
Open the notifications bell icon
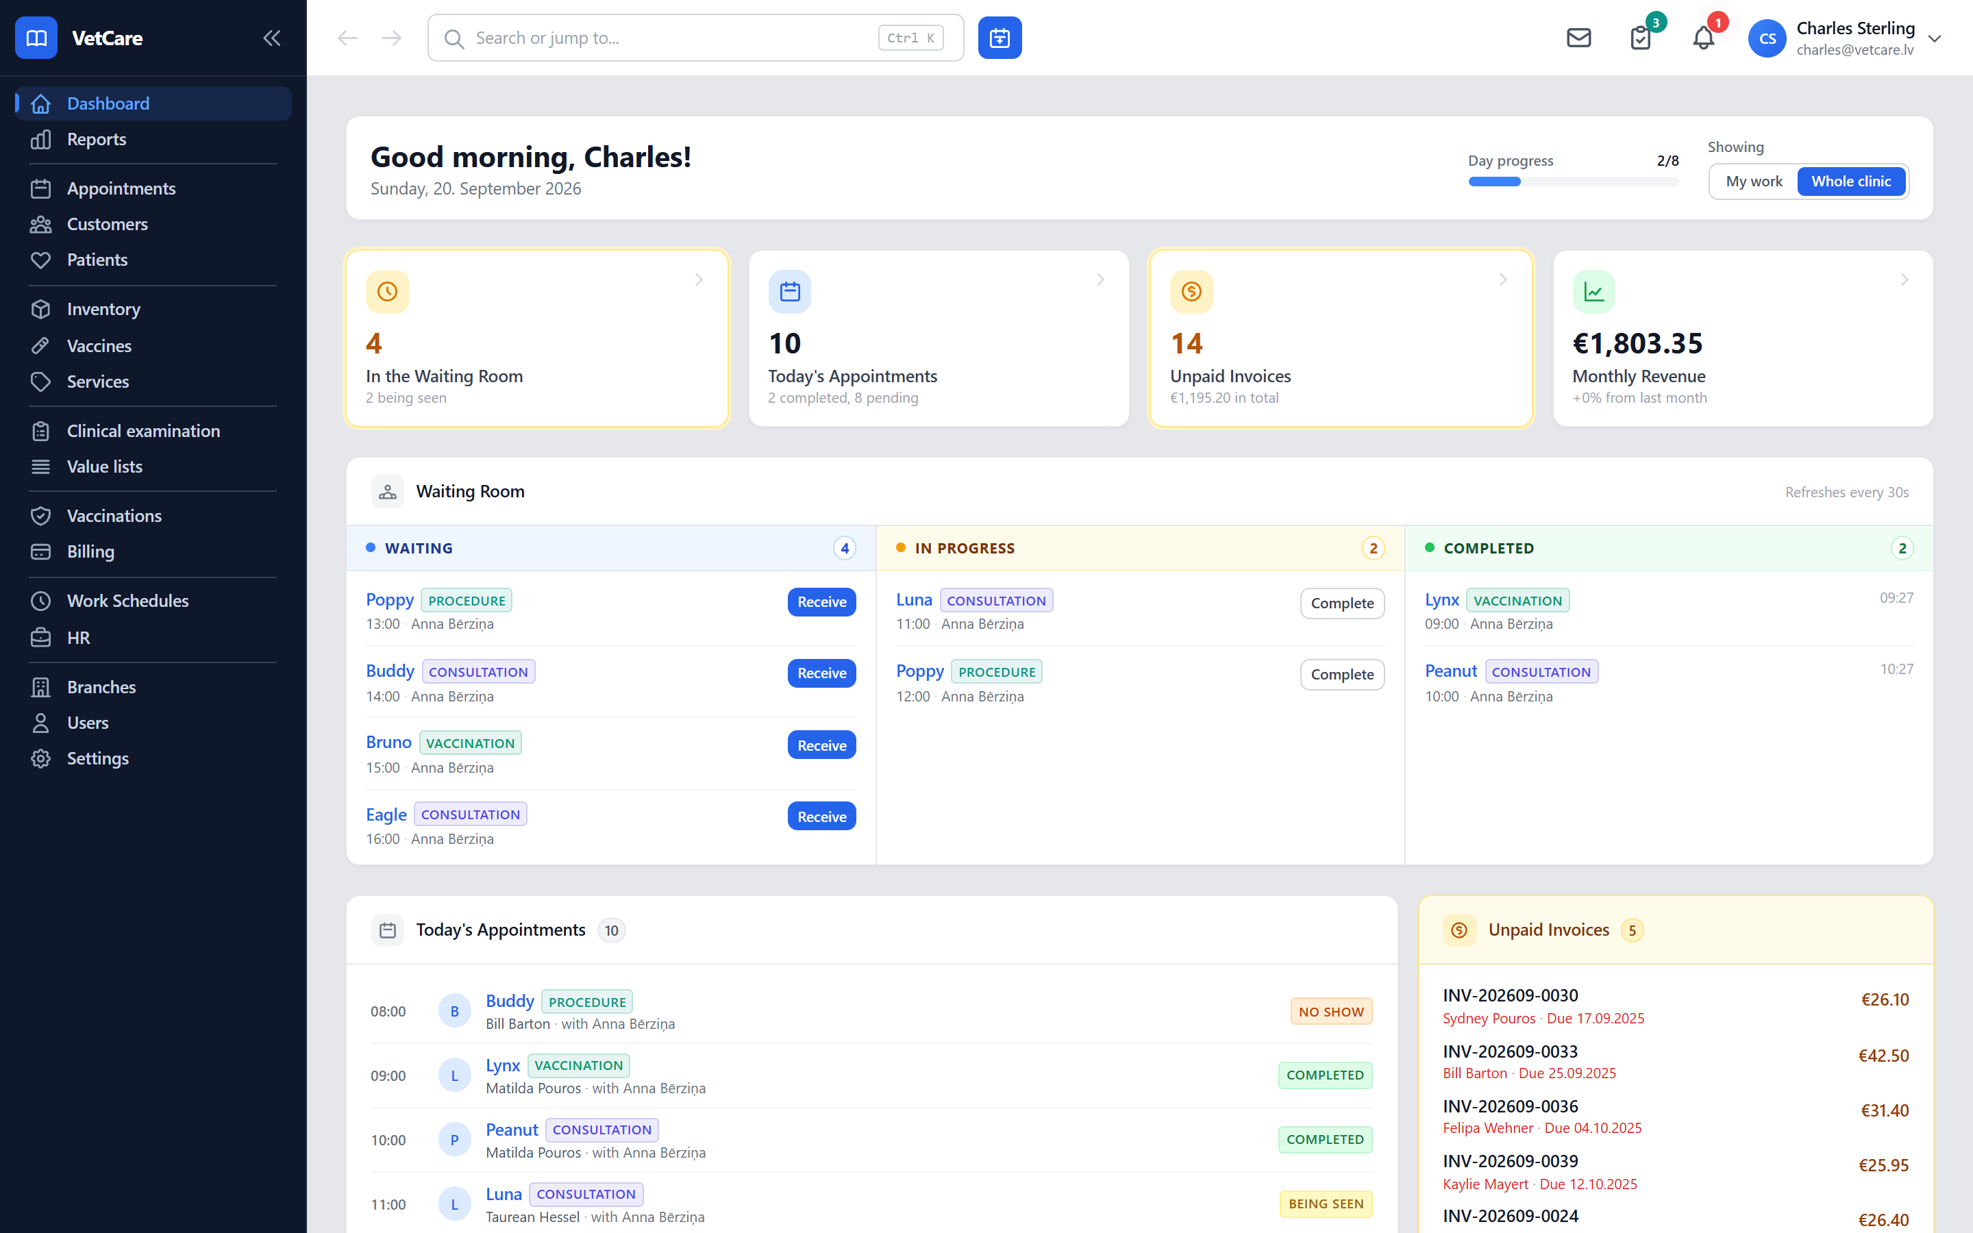click(1703, 38)
